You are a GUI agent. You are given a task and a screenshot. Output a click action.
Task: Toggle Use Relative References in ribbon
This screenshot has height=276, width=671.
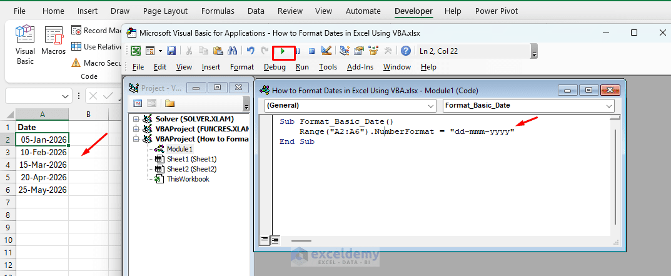[97, 47]
